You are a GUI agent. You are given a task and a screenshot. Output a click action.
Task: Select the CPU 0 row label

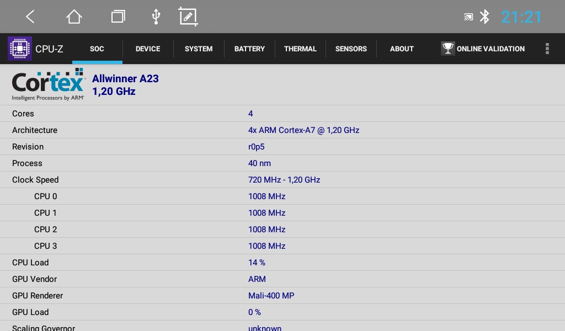[x=45, y=196]
